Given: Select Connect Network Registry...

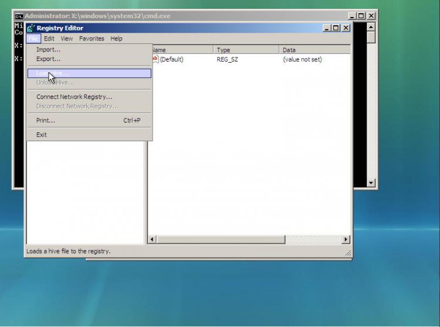Looking at the screenshot, I should (89, 97).
